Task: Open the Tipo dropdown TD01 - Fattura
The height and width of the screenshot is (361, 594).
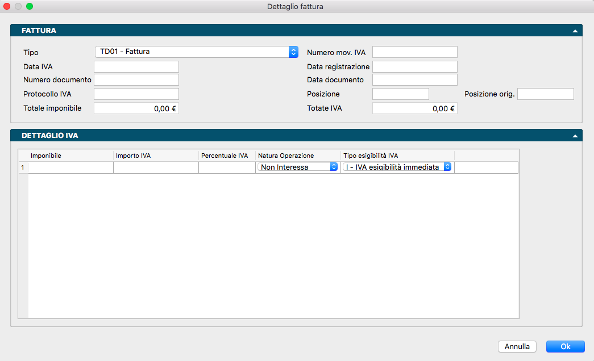Action: [196, 52]
